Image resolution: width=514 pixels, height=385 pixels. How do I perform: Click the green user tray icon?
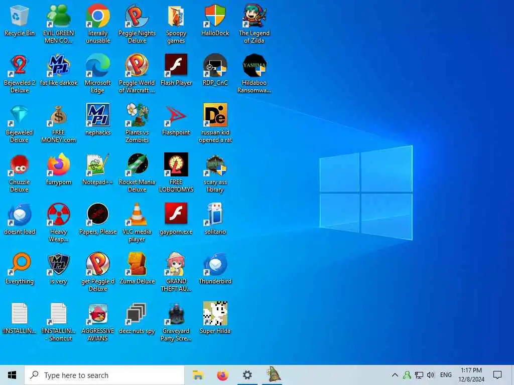point(407,375)
